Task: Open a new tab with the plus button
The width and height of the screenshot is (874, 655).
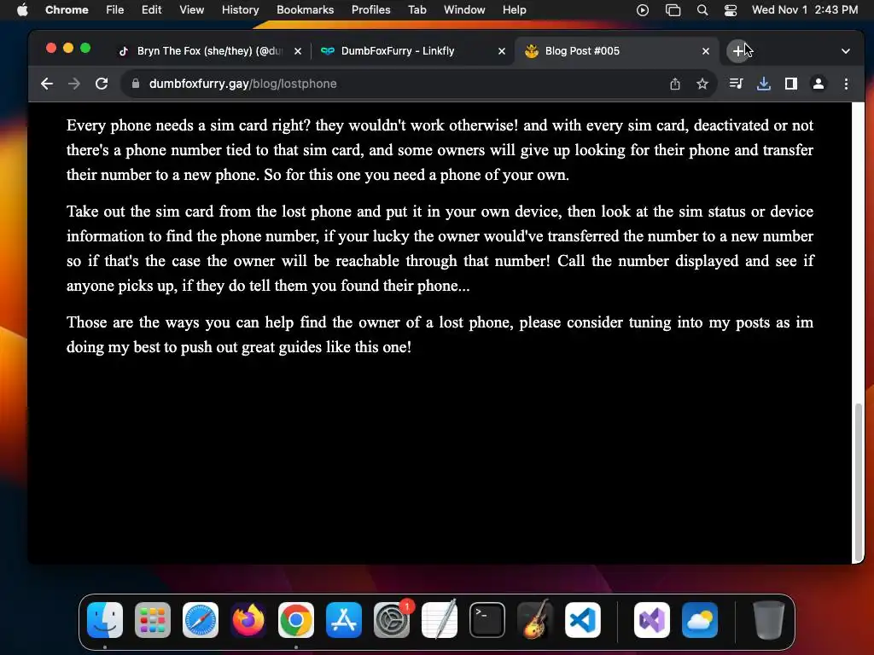Action: point(738,51)
